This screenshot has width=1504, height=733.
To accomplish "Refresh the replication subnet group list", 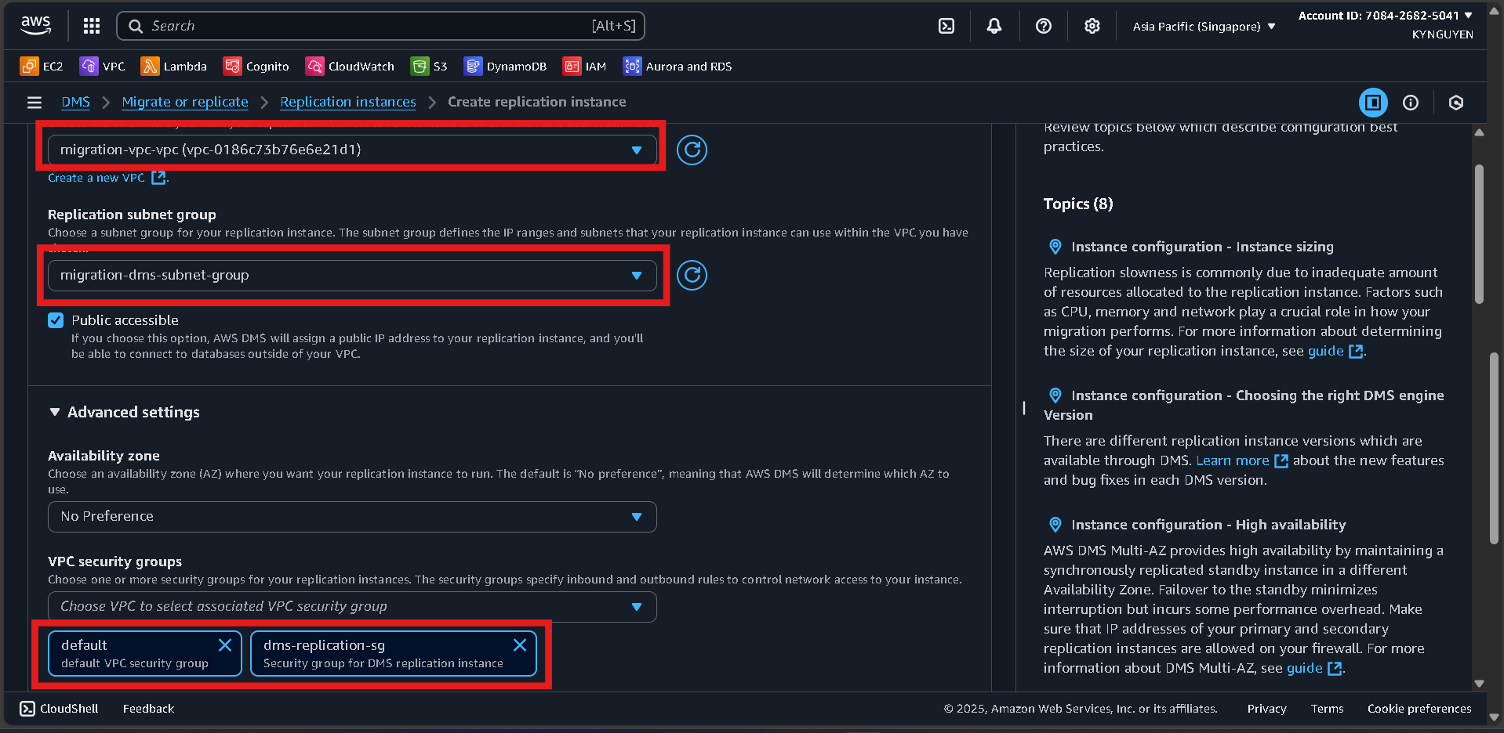I will click(x=692, y=275).
